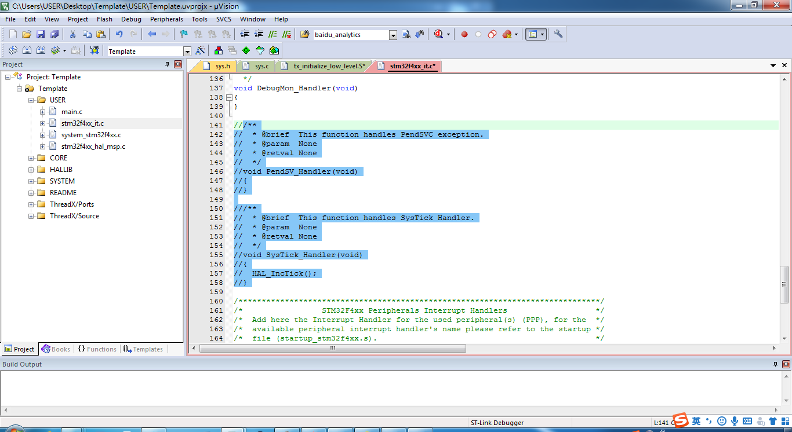
Task: Start the debug session with the magnifier icon
Action: (x=439, y=35)
